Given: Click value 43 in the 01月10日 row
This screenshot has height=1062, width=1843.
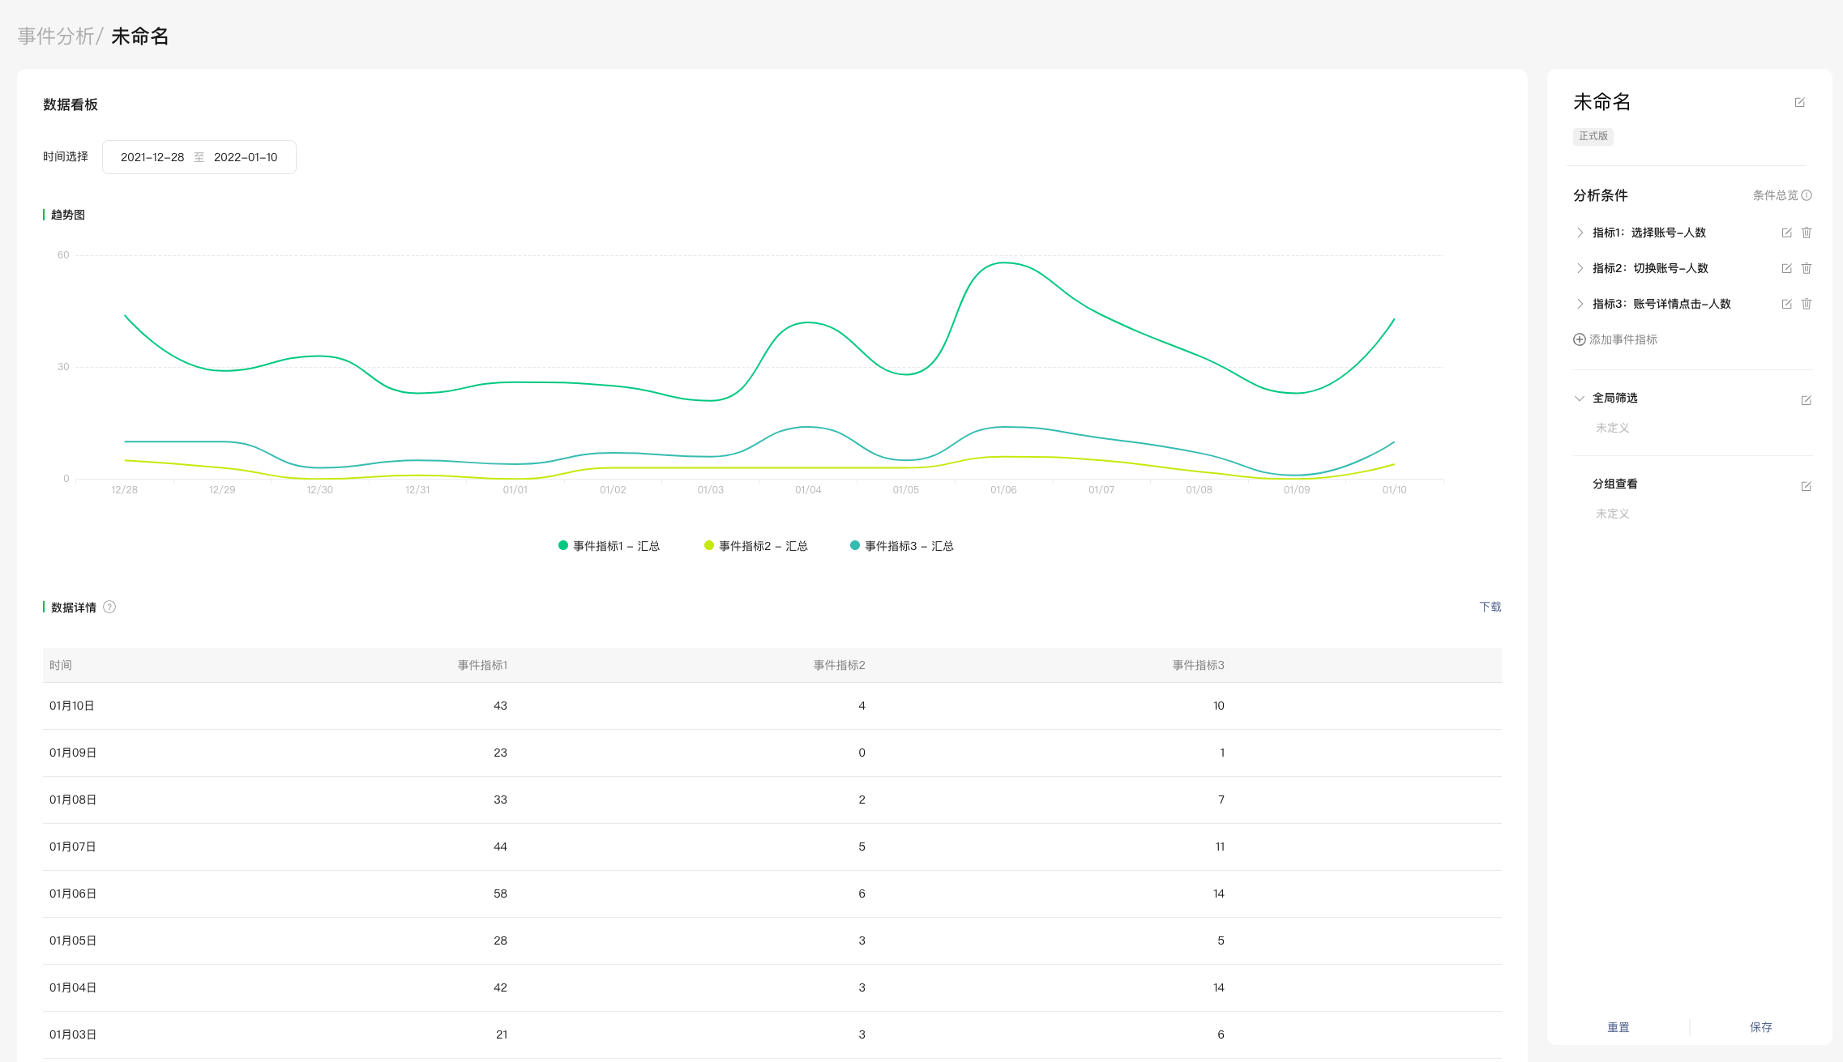Looking at the screenshot, I should click(501, 706).
